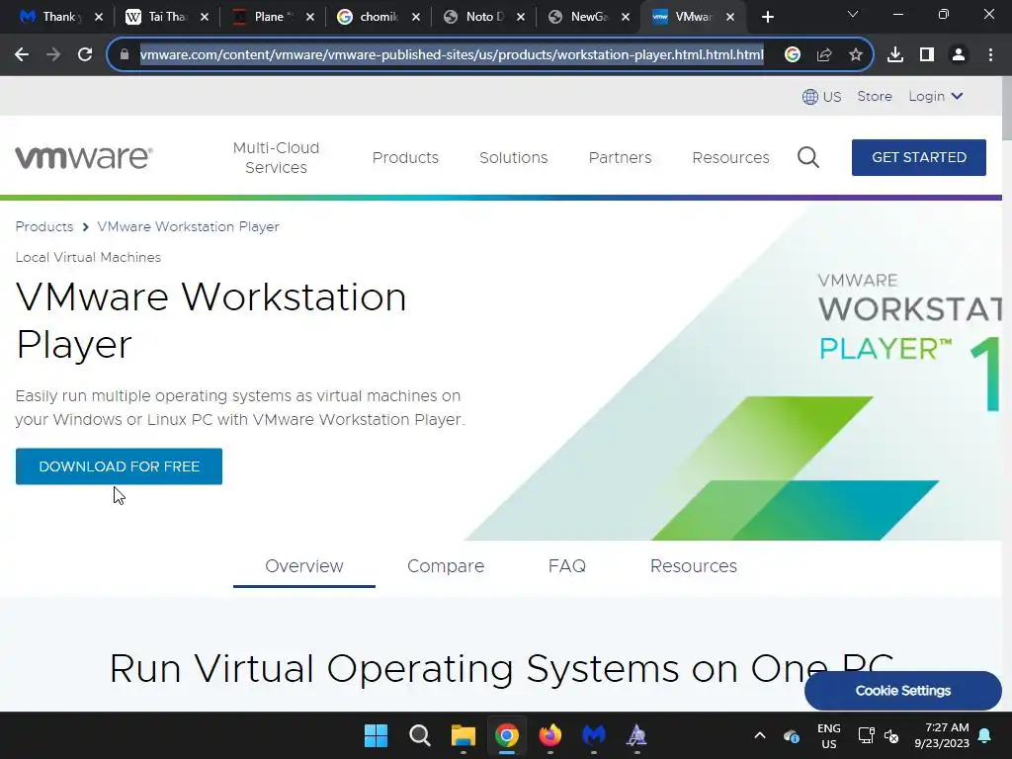The image size is (1012, 759).
Task: Switch to the FAQ tab
Action: [x=566, y=566]
